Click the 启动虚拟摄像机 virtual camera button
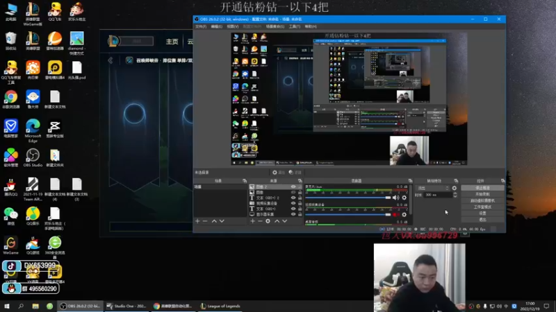This screenshot has width=556, height=312. point(482,200)
